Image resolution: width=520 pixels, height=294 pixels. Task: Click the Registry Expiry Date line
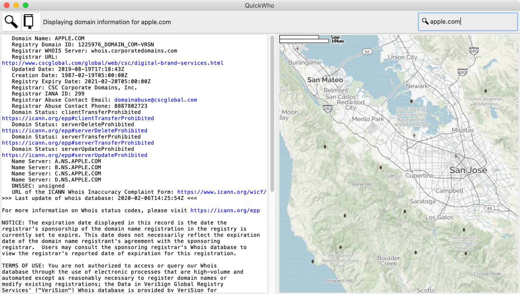81,82
